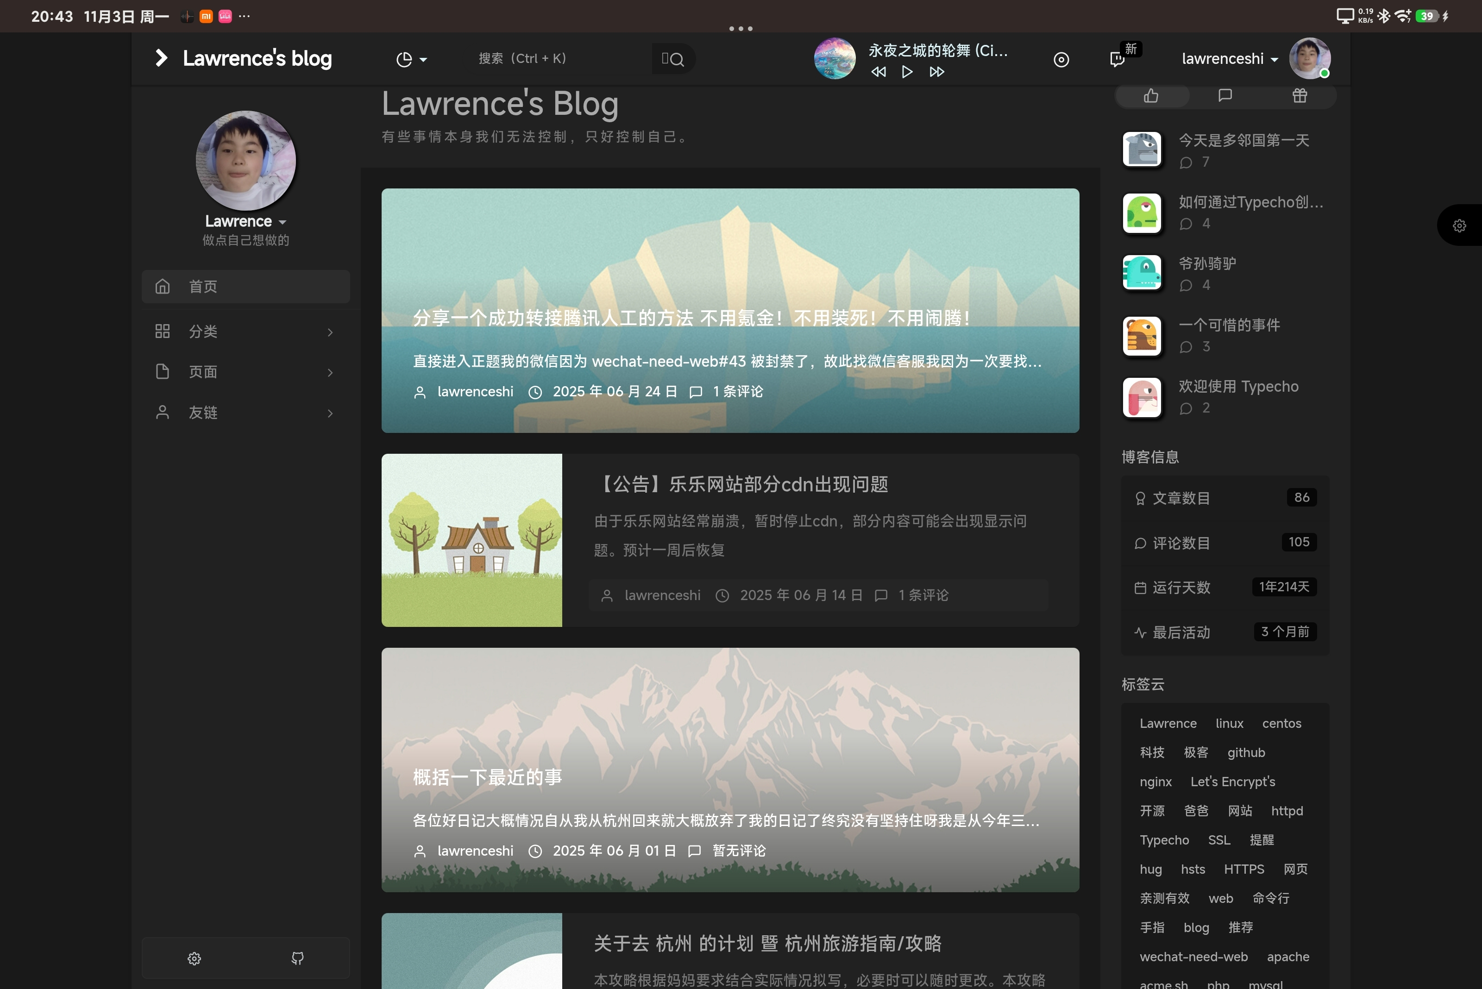Viewport: 1482px width, 989px height.
Task: Click the github tag in tag cloud
Action: tap(1245, 752)
